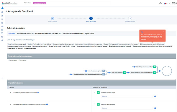Click the horizontal scrollbar under the cause tree
The image size is (177, 112).
91,80
